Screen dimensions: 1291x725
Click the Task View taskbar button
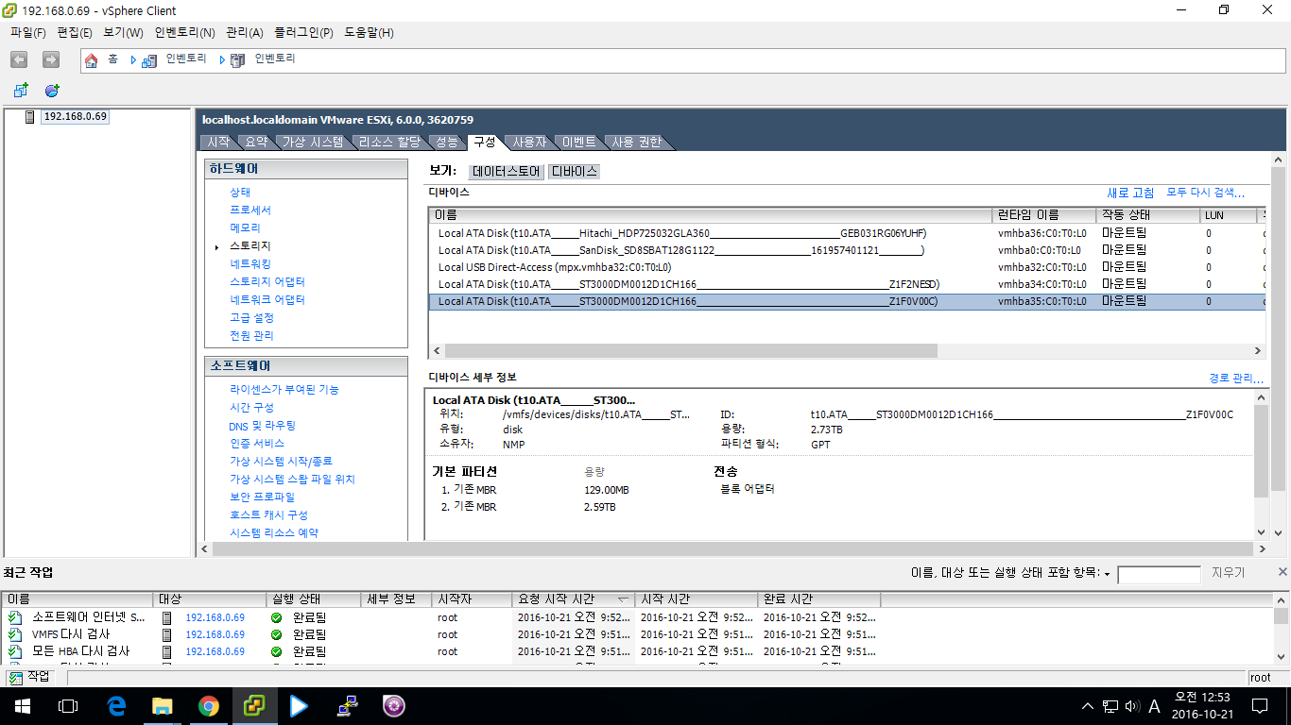(x=68, y=705)
